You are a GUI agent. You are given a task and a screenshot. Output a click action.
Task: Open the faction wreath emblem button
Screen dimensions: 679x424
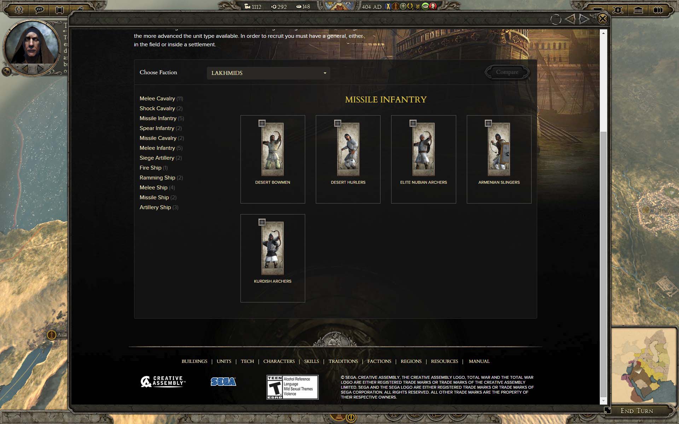point(19,10)
